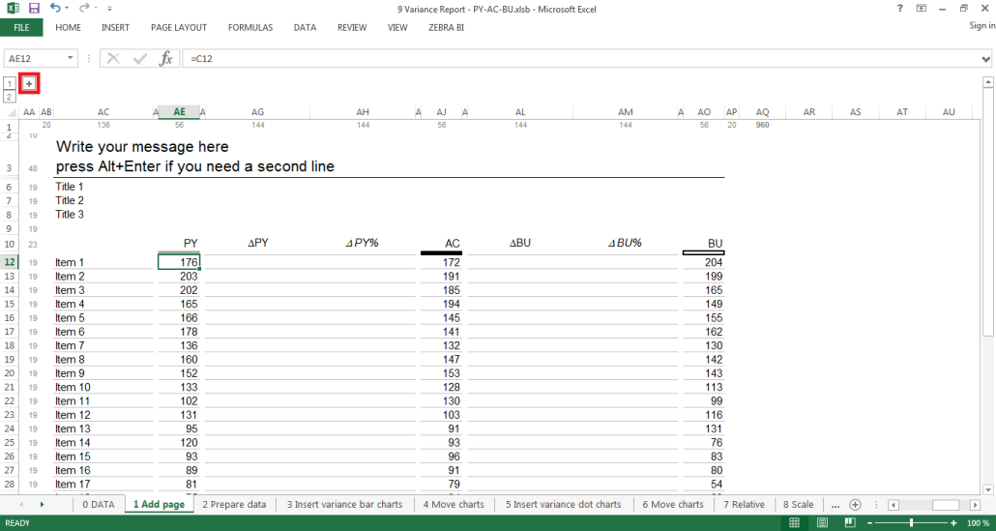The width and height of the screenshot is (996, 531).
Task: Select Normal view icon in status bar
Action: (x=794, y=523)
